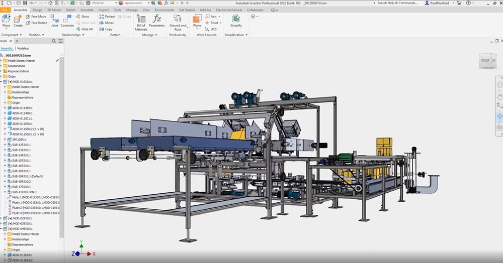This screenshot has width=503, height=263.
Task: Click the Mirror button
Action: [107, 23]
